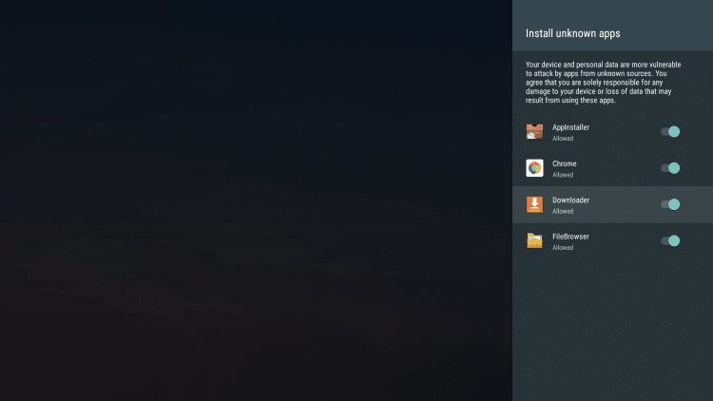Switch off FileBrowser install permission
Screen dimensions: 713x401
(670, 240)
